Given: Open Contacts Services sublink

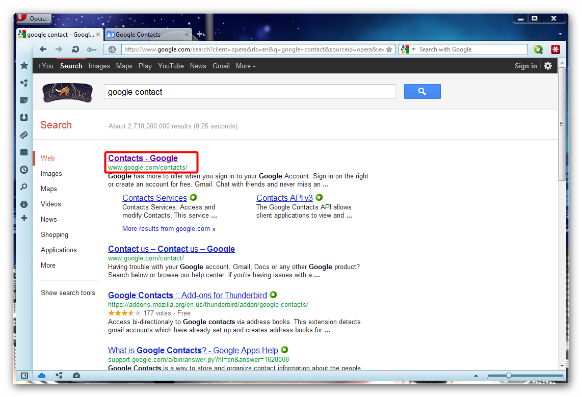Looking at the screenshot, I should 155,198.
